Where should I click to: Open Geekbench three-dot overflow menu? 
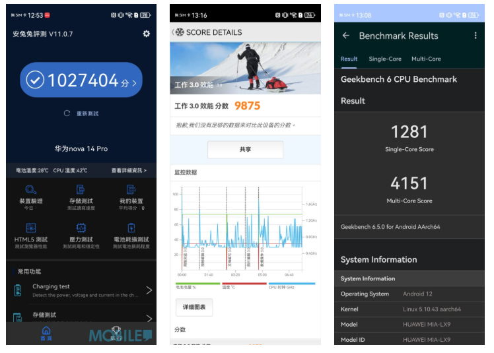point(475,36)
